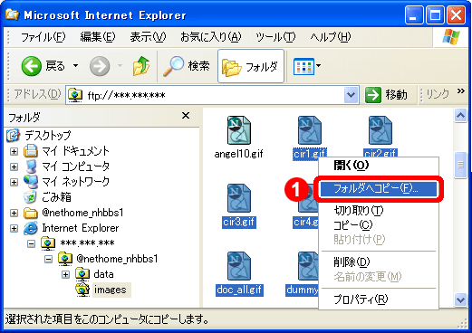The width and height of the screenshot is (472, 333).
Task: Expand the data folder node
Action: point(65,274)
